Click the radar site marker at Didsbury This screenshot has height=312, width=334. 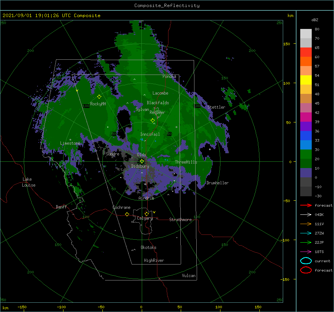point(142,161)
